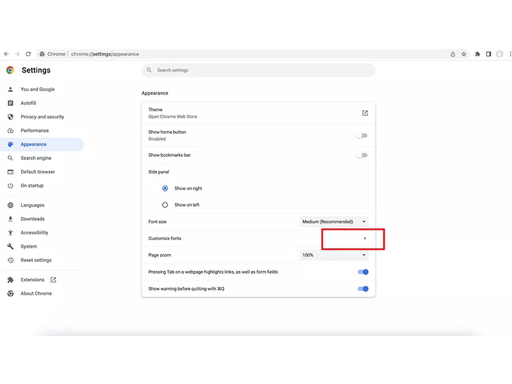512x384 pixels.
Task: Click the share icon in the address bar
Action: 453,54
